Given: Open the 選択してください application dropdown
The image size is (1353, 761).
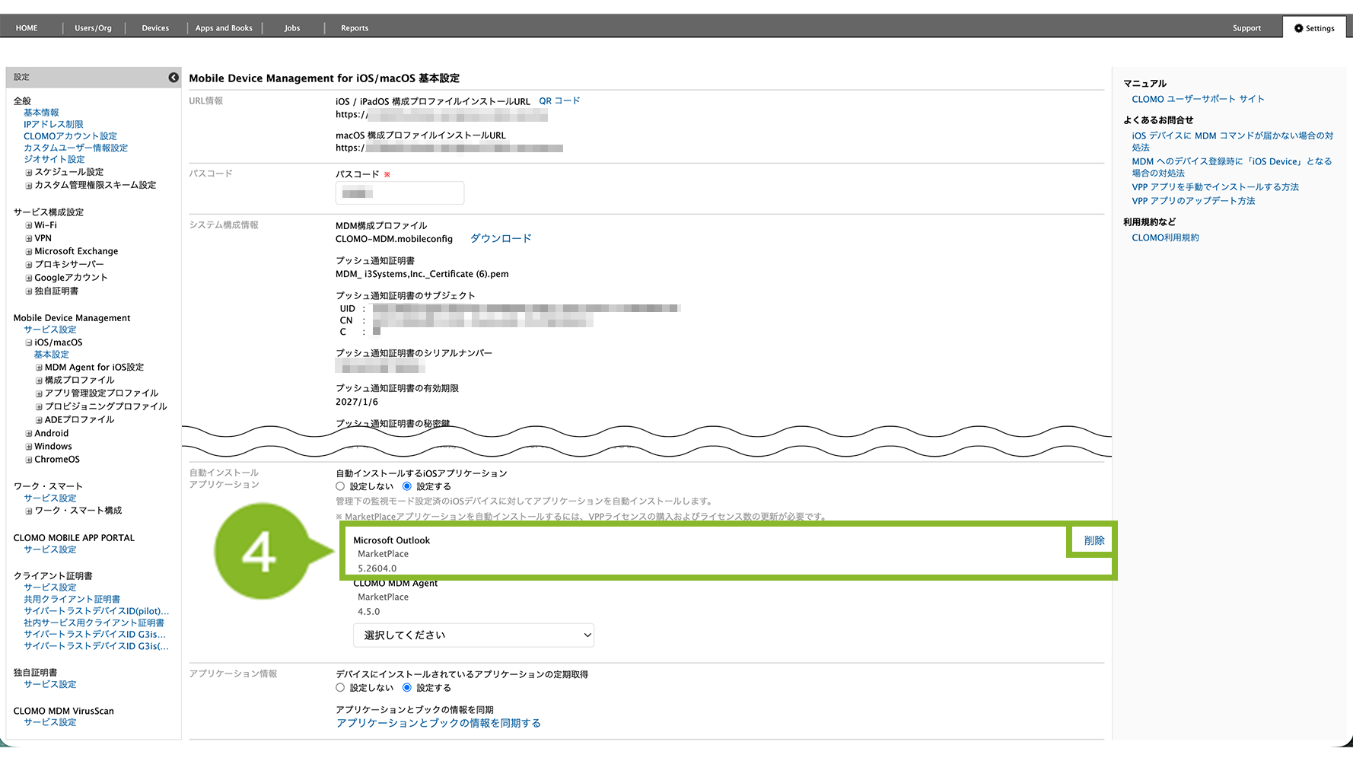Looking at the screenshot, I should 473,635.
